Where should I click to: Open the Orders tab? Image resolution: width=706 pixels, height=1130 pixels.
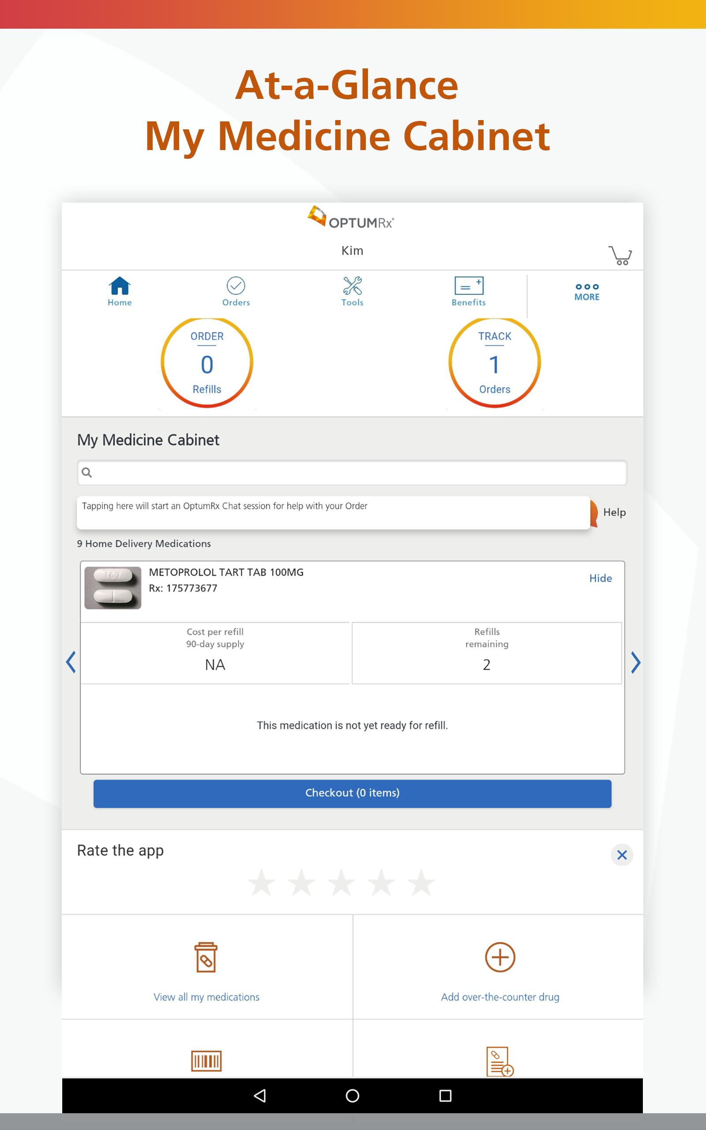coord(236,292)
